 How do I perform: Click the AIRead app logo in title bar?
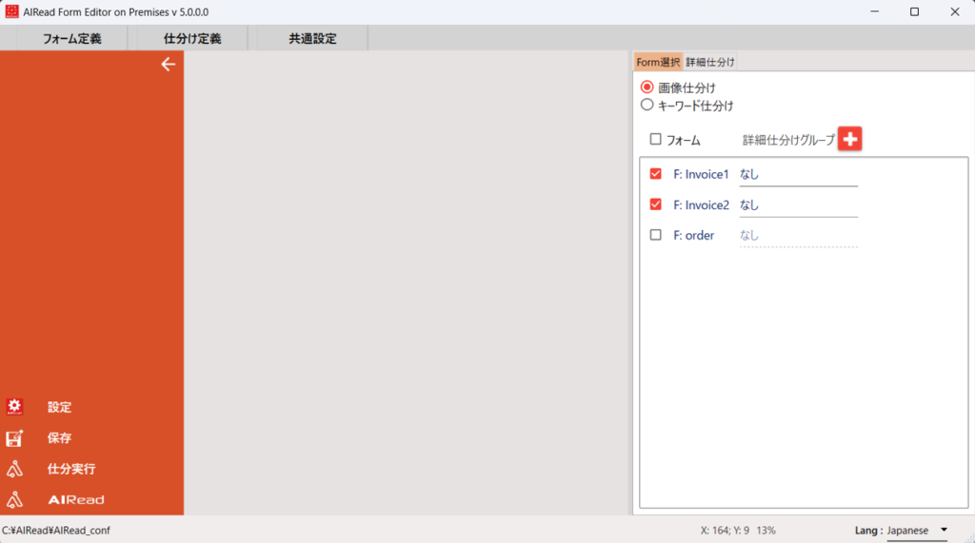point(11,11)
